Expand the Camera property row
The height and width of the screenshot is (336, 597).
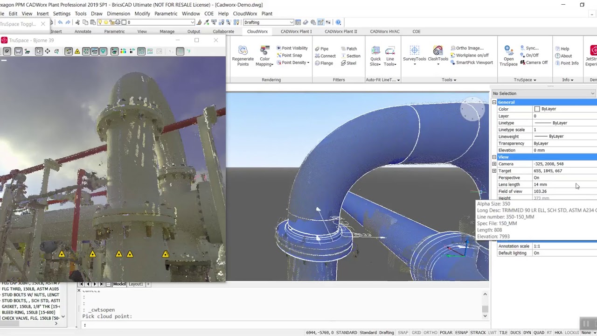pyautogui.click(x=494, y=164)
